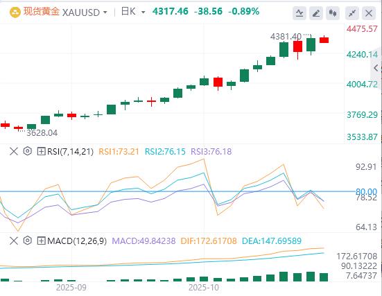Select the latest red candlestick
The image size is (382, 296).
(324, 40)
